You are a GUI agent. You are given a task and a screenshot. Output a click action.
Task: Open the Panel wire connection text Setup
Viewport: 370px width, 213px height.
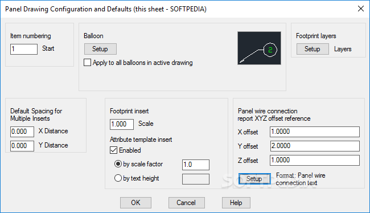[254, 179]
